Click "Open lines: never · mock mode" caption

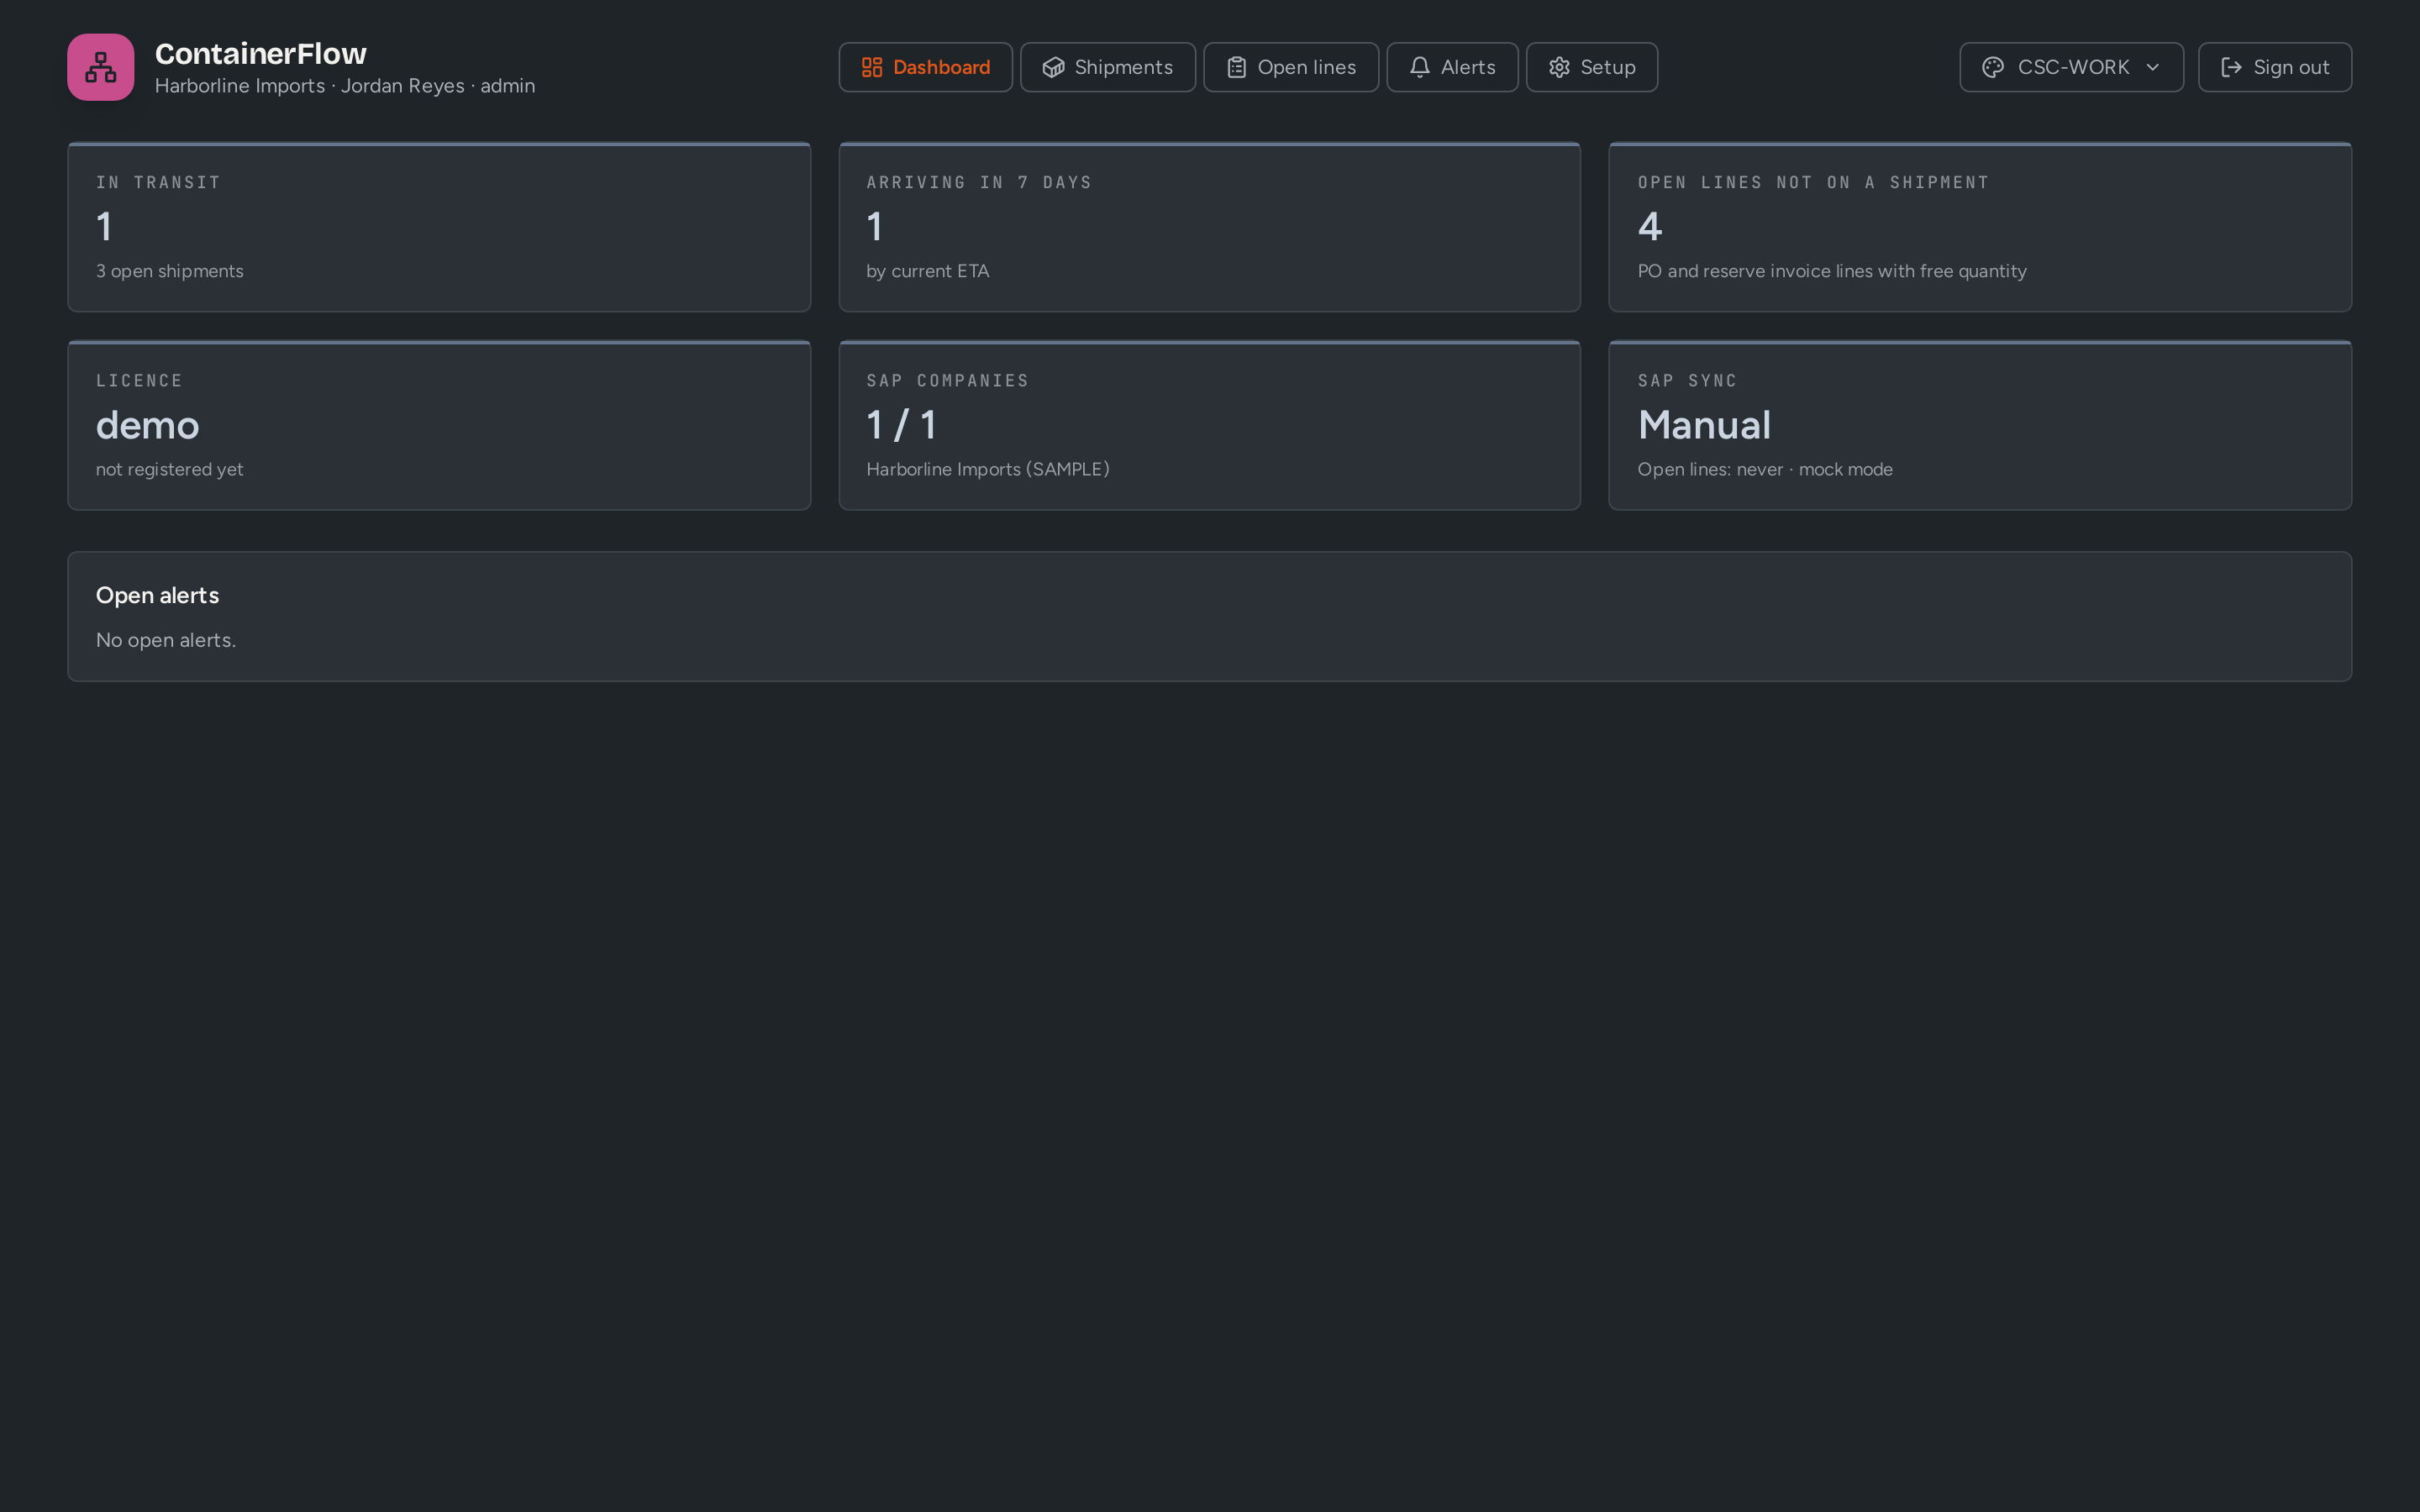click(1765, 469)
